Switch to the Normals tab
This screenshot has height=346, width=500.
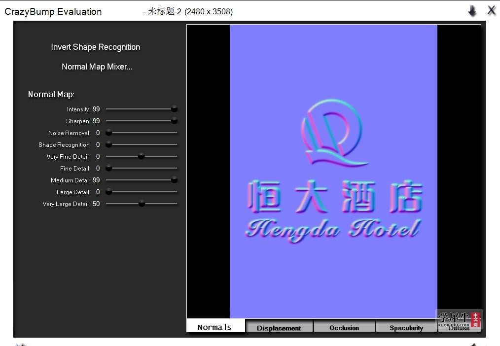215,326
